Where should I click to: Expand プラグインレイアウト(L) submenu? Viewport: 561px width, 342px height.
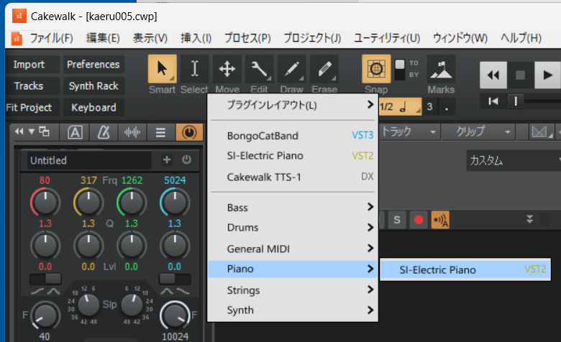tap(293, 106)
